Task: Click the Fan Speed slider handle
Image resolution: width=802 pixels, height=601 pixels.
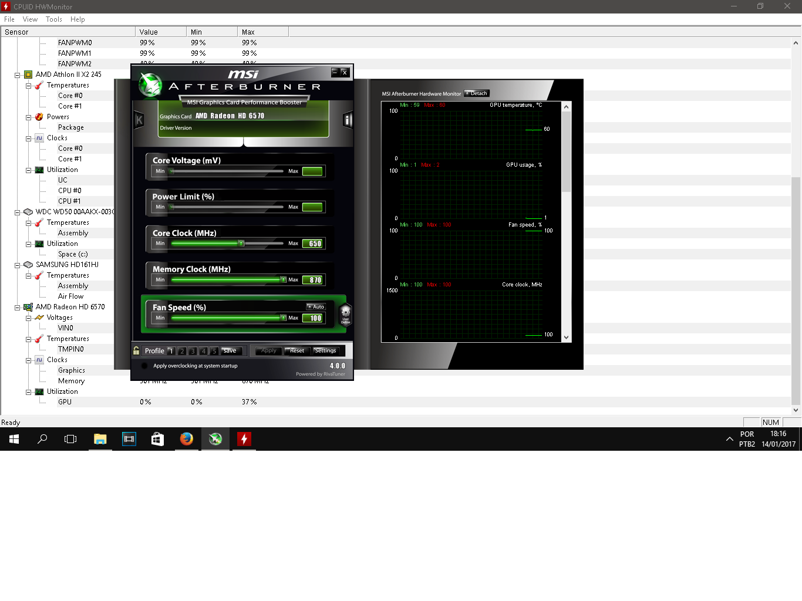Action: [283, 318]
